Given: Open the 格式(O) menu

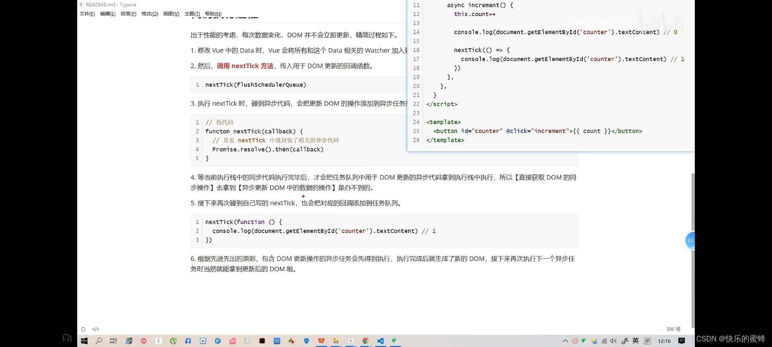Looking at the screenshot, I should click(x=150, y=14).
